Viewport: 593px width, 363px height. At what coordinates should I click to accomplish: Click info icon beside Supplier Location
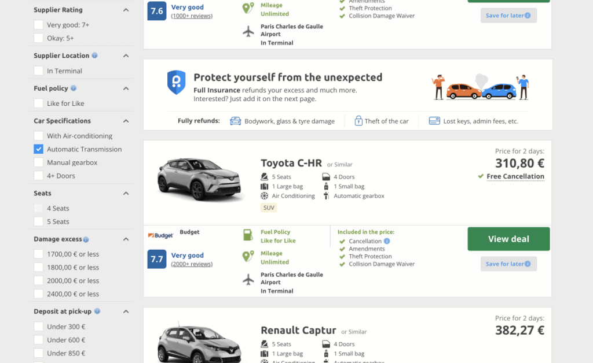click(94, 55)
